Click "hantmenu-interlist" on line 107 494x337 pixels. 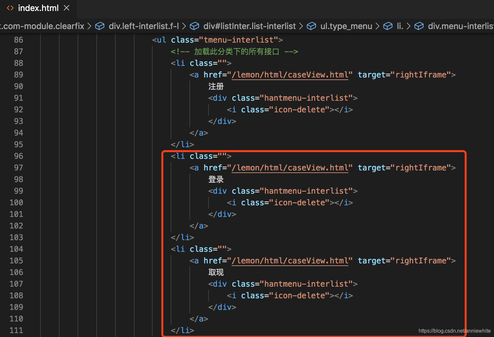306,284
